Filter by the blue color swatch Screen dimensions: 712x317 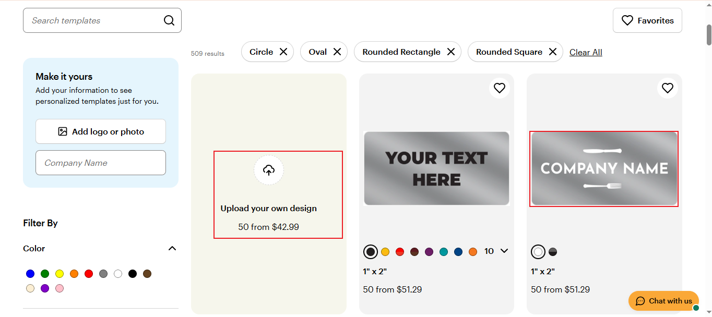(x=30, y=274)
